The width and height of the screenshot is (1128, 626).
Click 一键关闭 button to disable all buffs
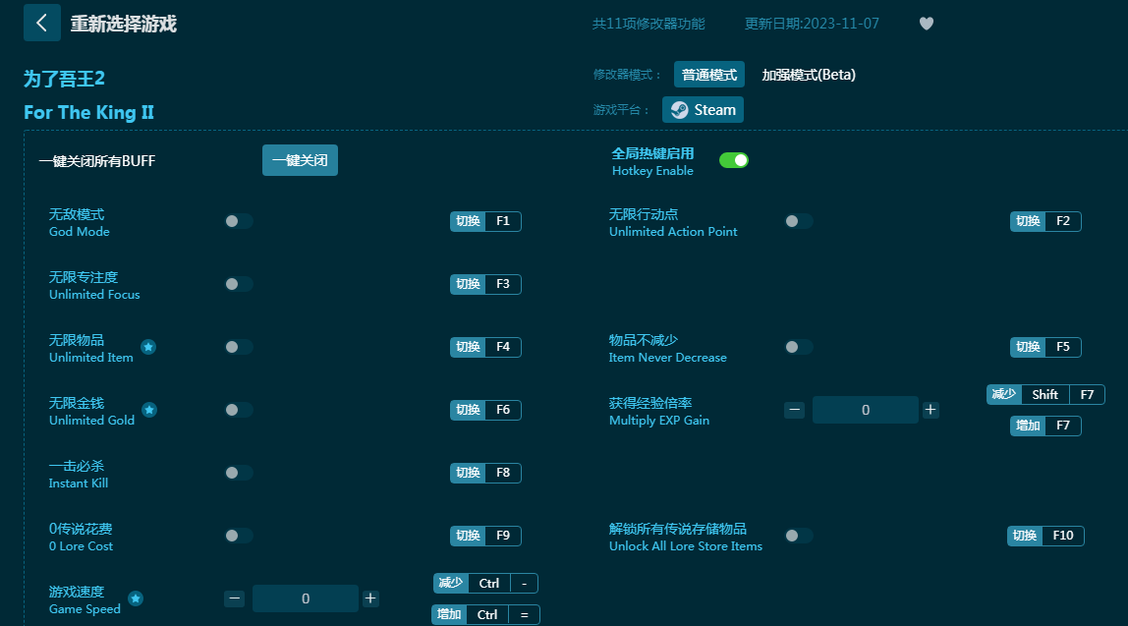[x=300, y=160]
